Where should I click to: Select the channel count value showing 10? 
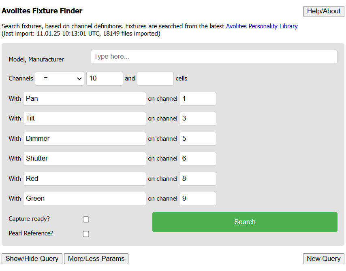pyautogui.click(x=105, y=78)
